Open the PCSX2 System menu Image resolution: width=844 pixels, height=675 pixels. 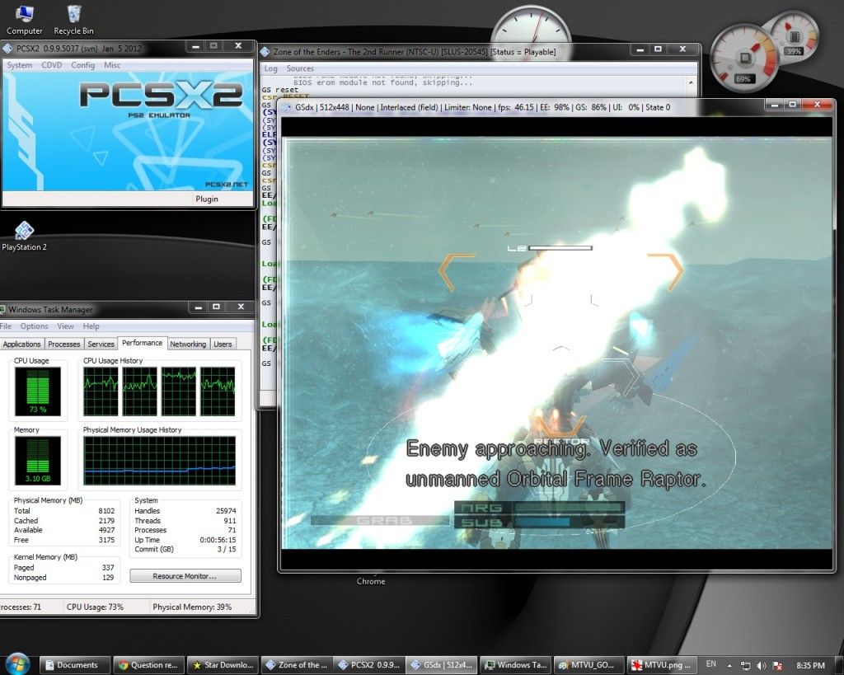pos(19,65)
